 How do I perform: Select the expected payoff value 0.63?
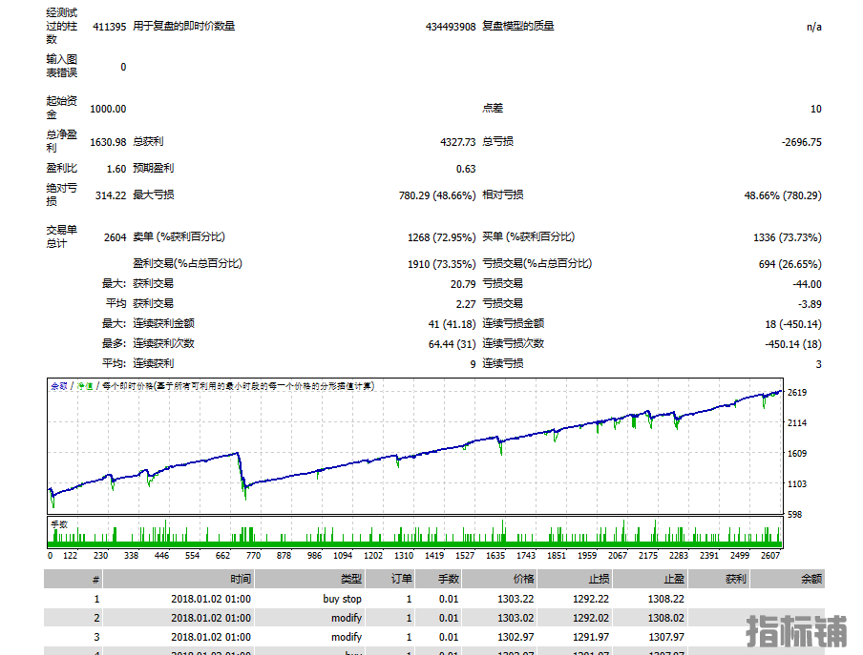point(466,169)
